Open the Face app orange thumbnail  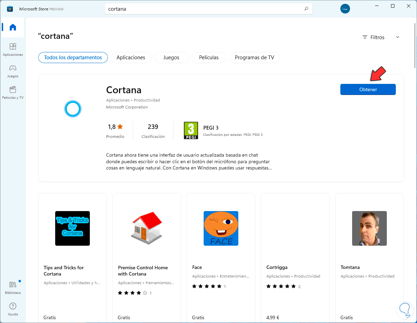click(221, 228)
